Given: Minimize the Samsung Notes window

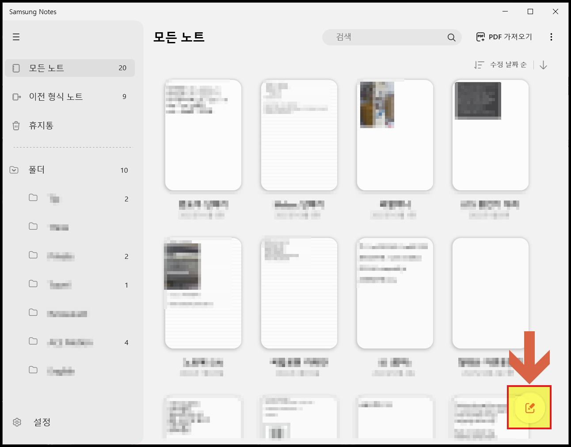Looking at the screenshot, I should pyautogui.click(x=505, y=11).
